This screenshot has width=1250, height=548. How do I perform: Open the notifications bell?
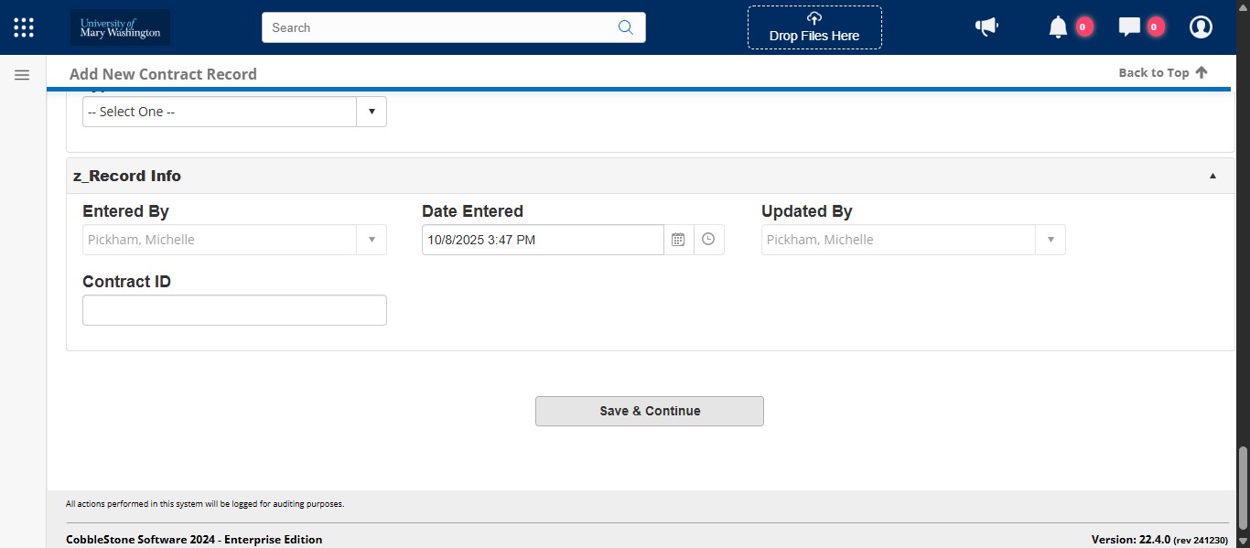tap(1058, 27)
